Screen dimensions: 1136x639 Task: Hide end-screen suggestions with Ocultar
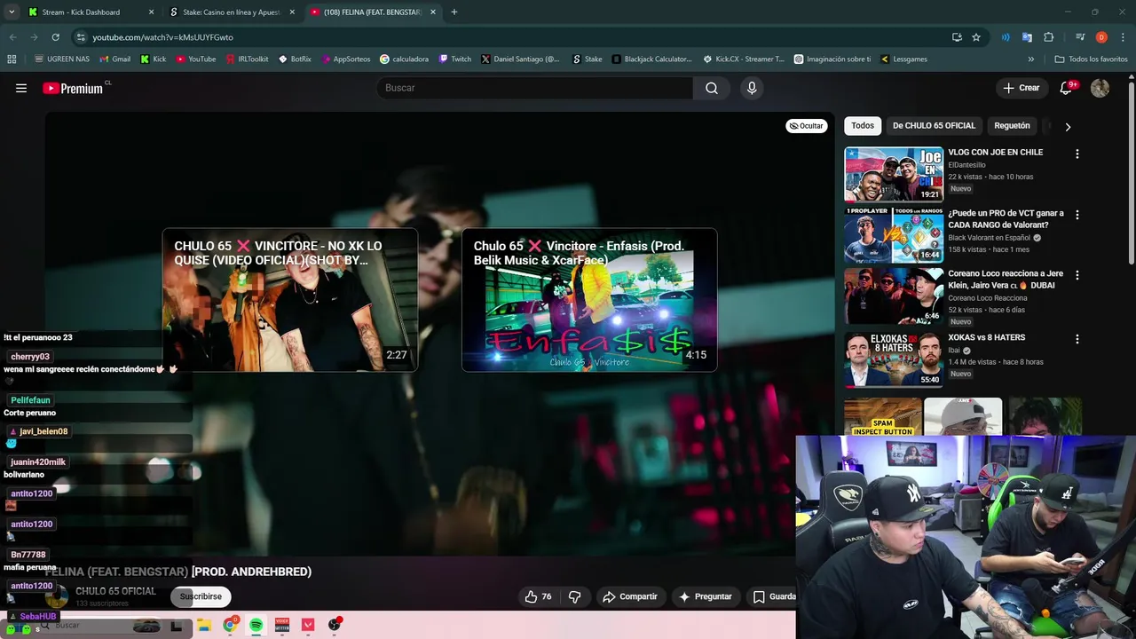806,126
